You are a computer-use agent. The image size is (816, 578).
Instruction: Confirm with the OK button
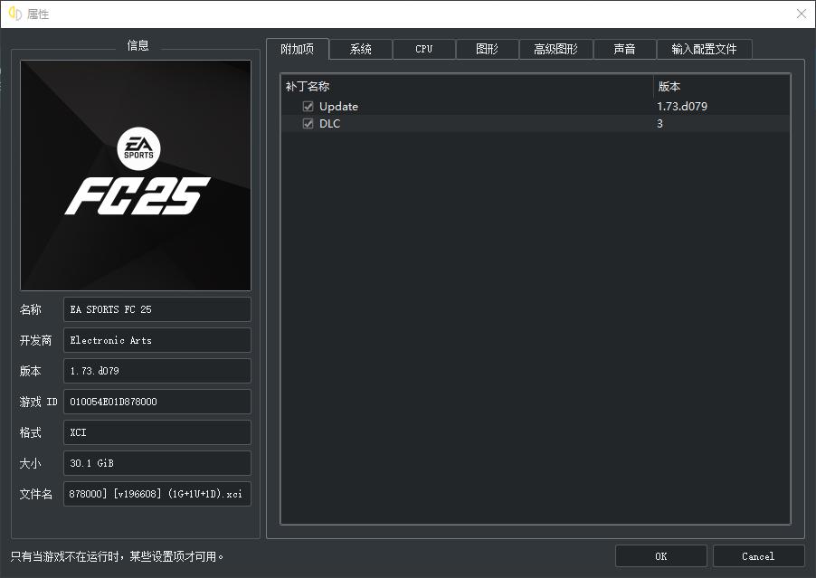(x=661, y=556)
